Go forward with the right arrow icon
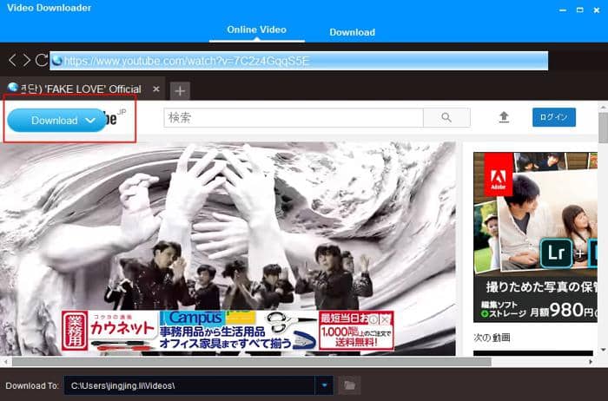608x401 pixels. pyautogui.click(x=27, y=60)
